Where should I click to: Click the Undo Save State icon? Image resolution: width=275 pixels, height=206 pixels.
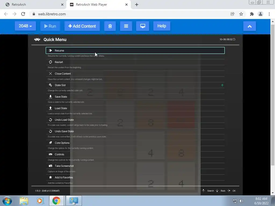tap(50, 131)
